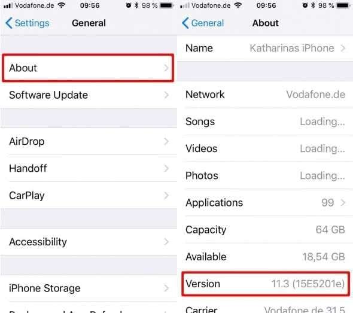Open the CarPlay settings entry

(89, 195)
